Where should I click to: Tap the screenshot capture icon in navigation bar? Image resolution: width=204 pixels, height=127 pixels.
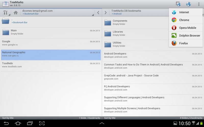pyautogui.click(x=42, y=123)
